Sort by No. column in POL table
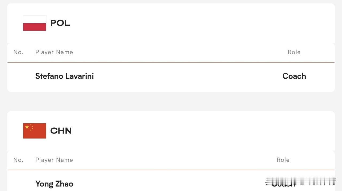This screenshot has width=342, height=191. coord(18,52)
